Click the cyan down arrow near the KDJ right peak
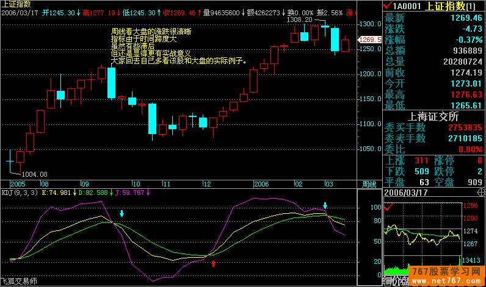This screenshot has width=486, height=287. [x=325, y=206]
